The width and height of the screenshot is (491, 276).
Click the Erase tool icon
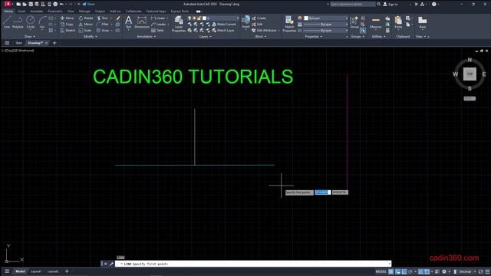point(118,18)
